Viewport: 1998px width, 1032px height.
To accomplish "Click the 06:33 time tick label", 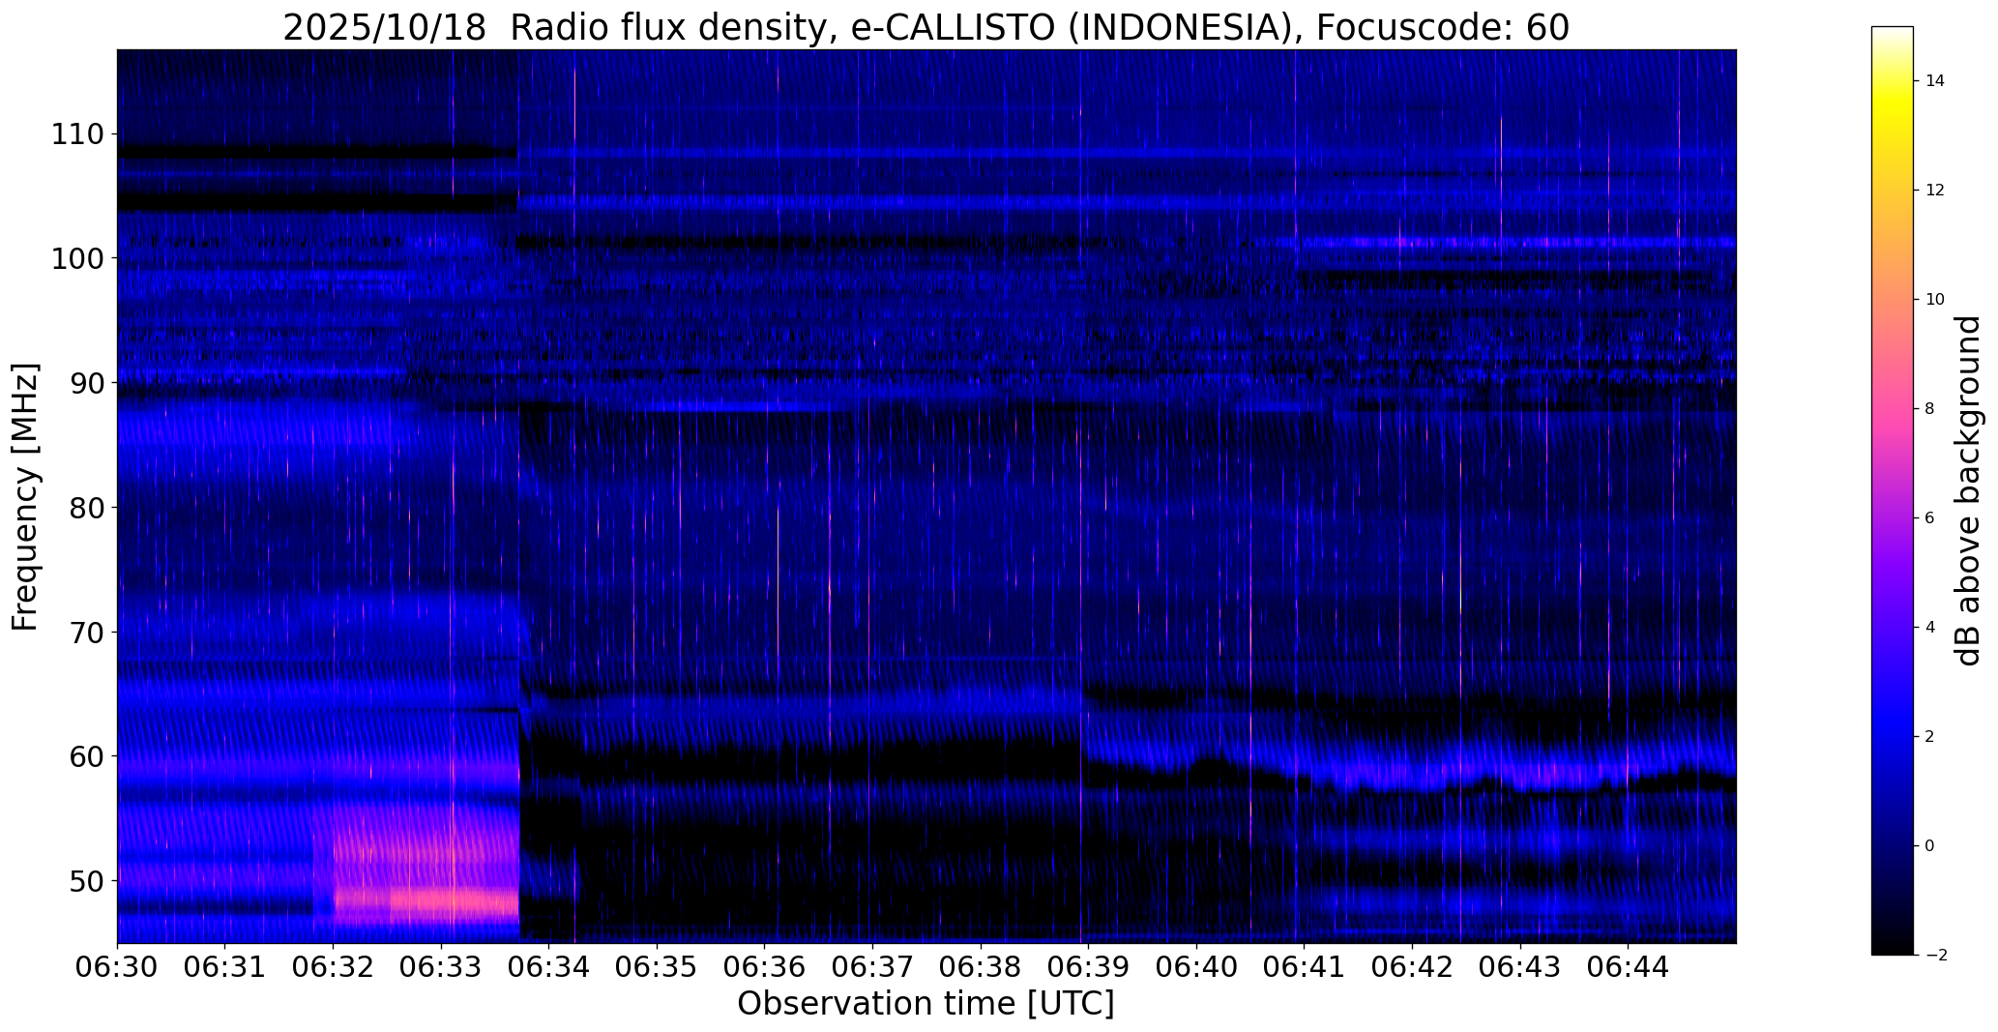I will pos(441,967).
